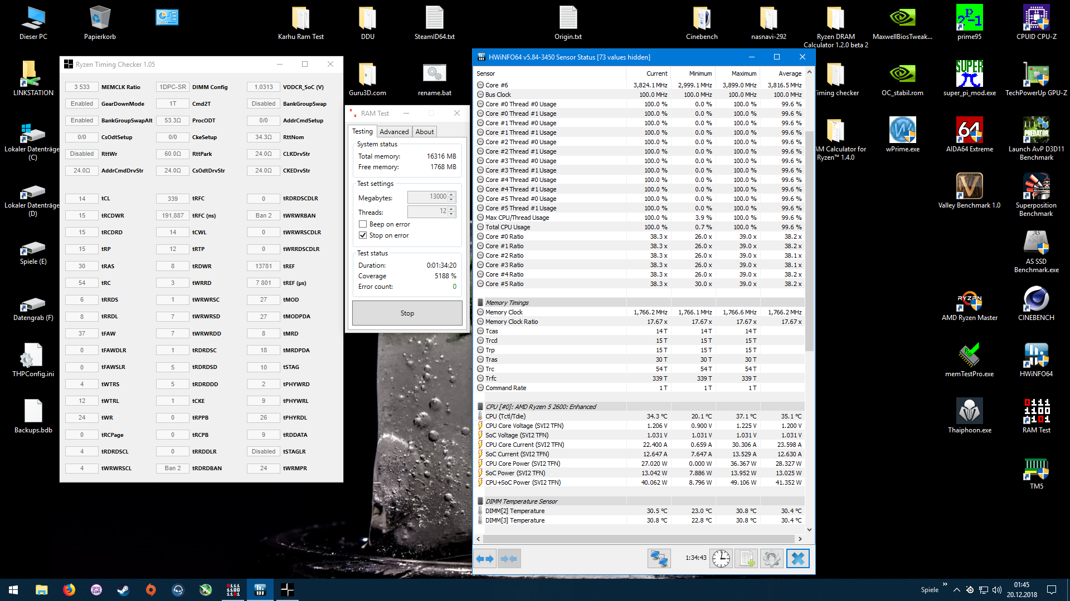Open HWiNFO sensor settings gear
This screenshot has width=1070, height=601.
(772, 559)
